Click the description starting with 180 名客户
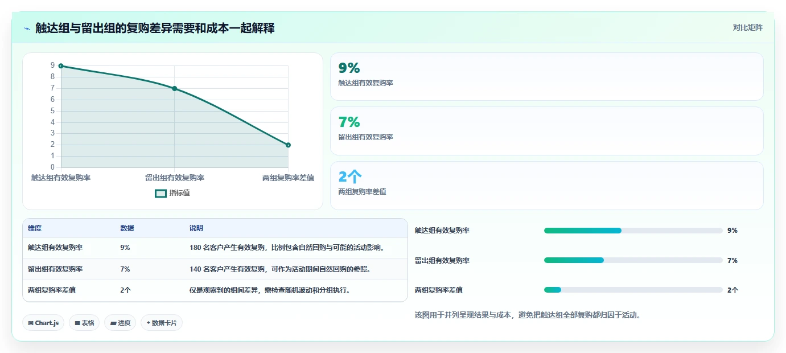Viewport: 786px width, 353px height. coord(289,248)
